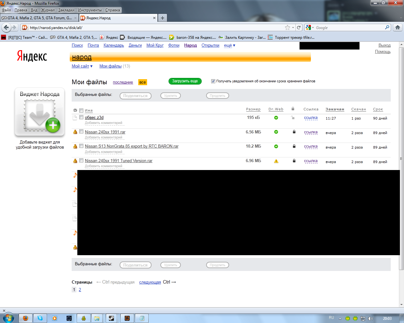The width and height of the screenshot is (404, 323).
Task: Open the Google search engine dropdown arrow
Action: click(x=313, y=27)
